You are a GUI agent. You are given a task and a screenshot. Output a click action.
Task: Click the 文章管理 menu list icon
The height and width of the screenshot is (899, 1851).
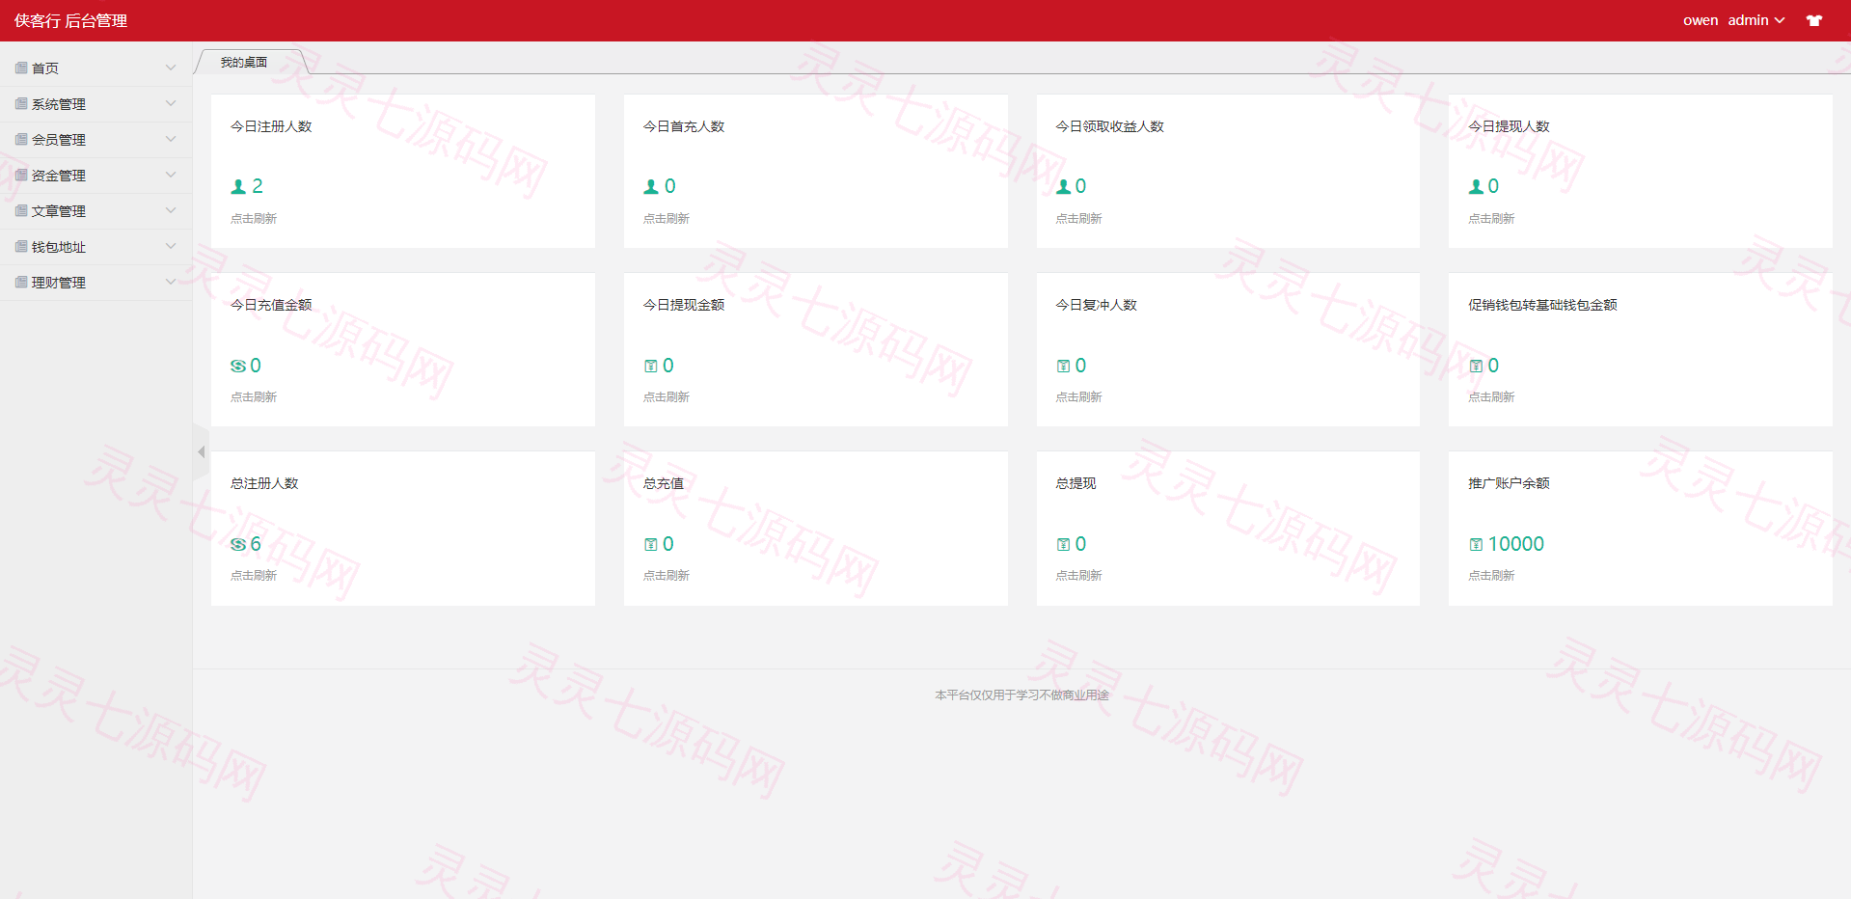click(21, 210)
